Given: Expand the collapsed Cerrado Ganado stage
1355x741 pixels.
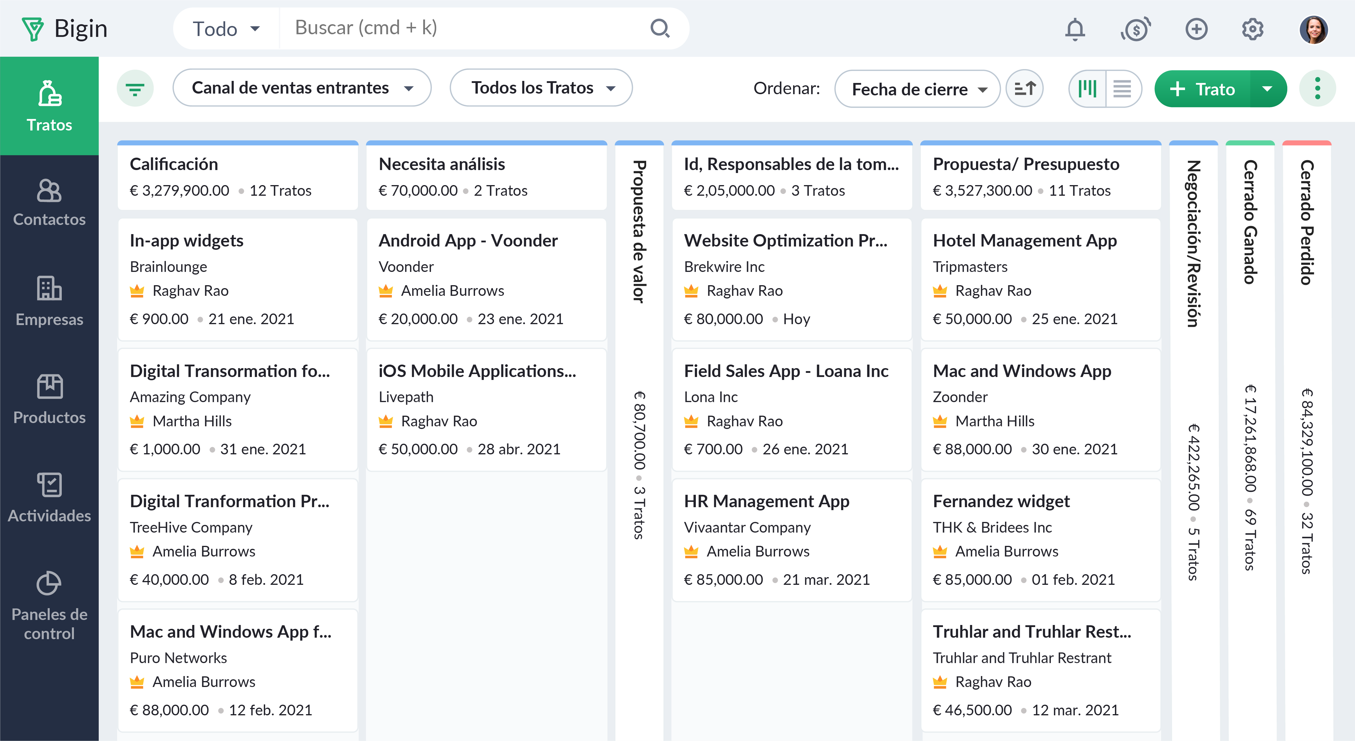Looking at the screenshot, I should 1250,441.
